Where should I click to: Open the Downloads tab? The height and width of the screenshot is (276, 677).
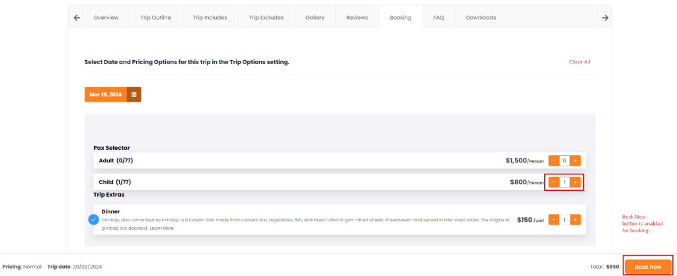[481, 18]
